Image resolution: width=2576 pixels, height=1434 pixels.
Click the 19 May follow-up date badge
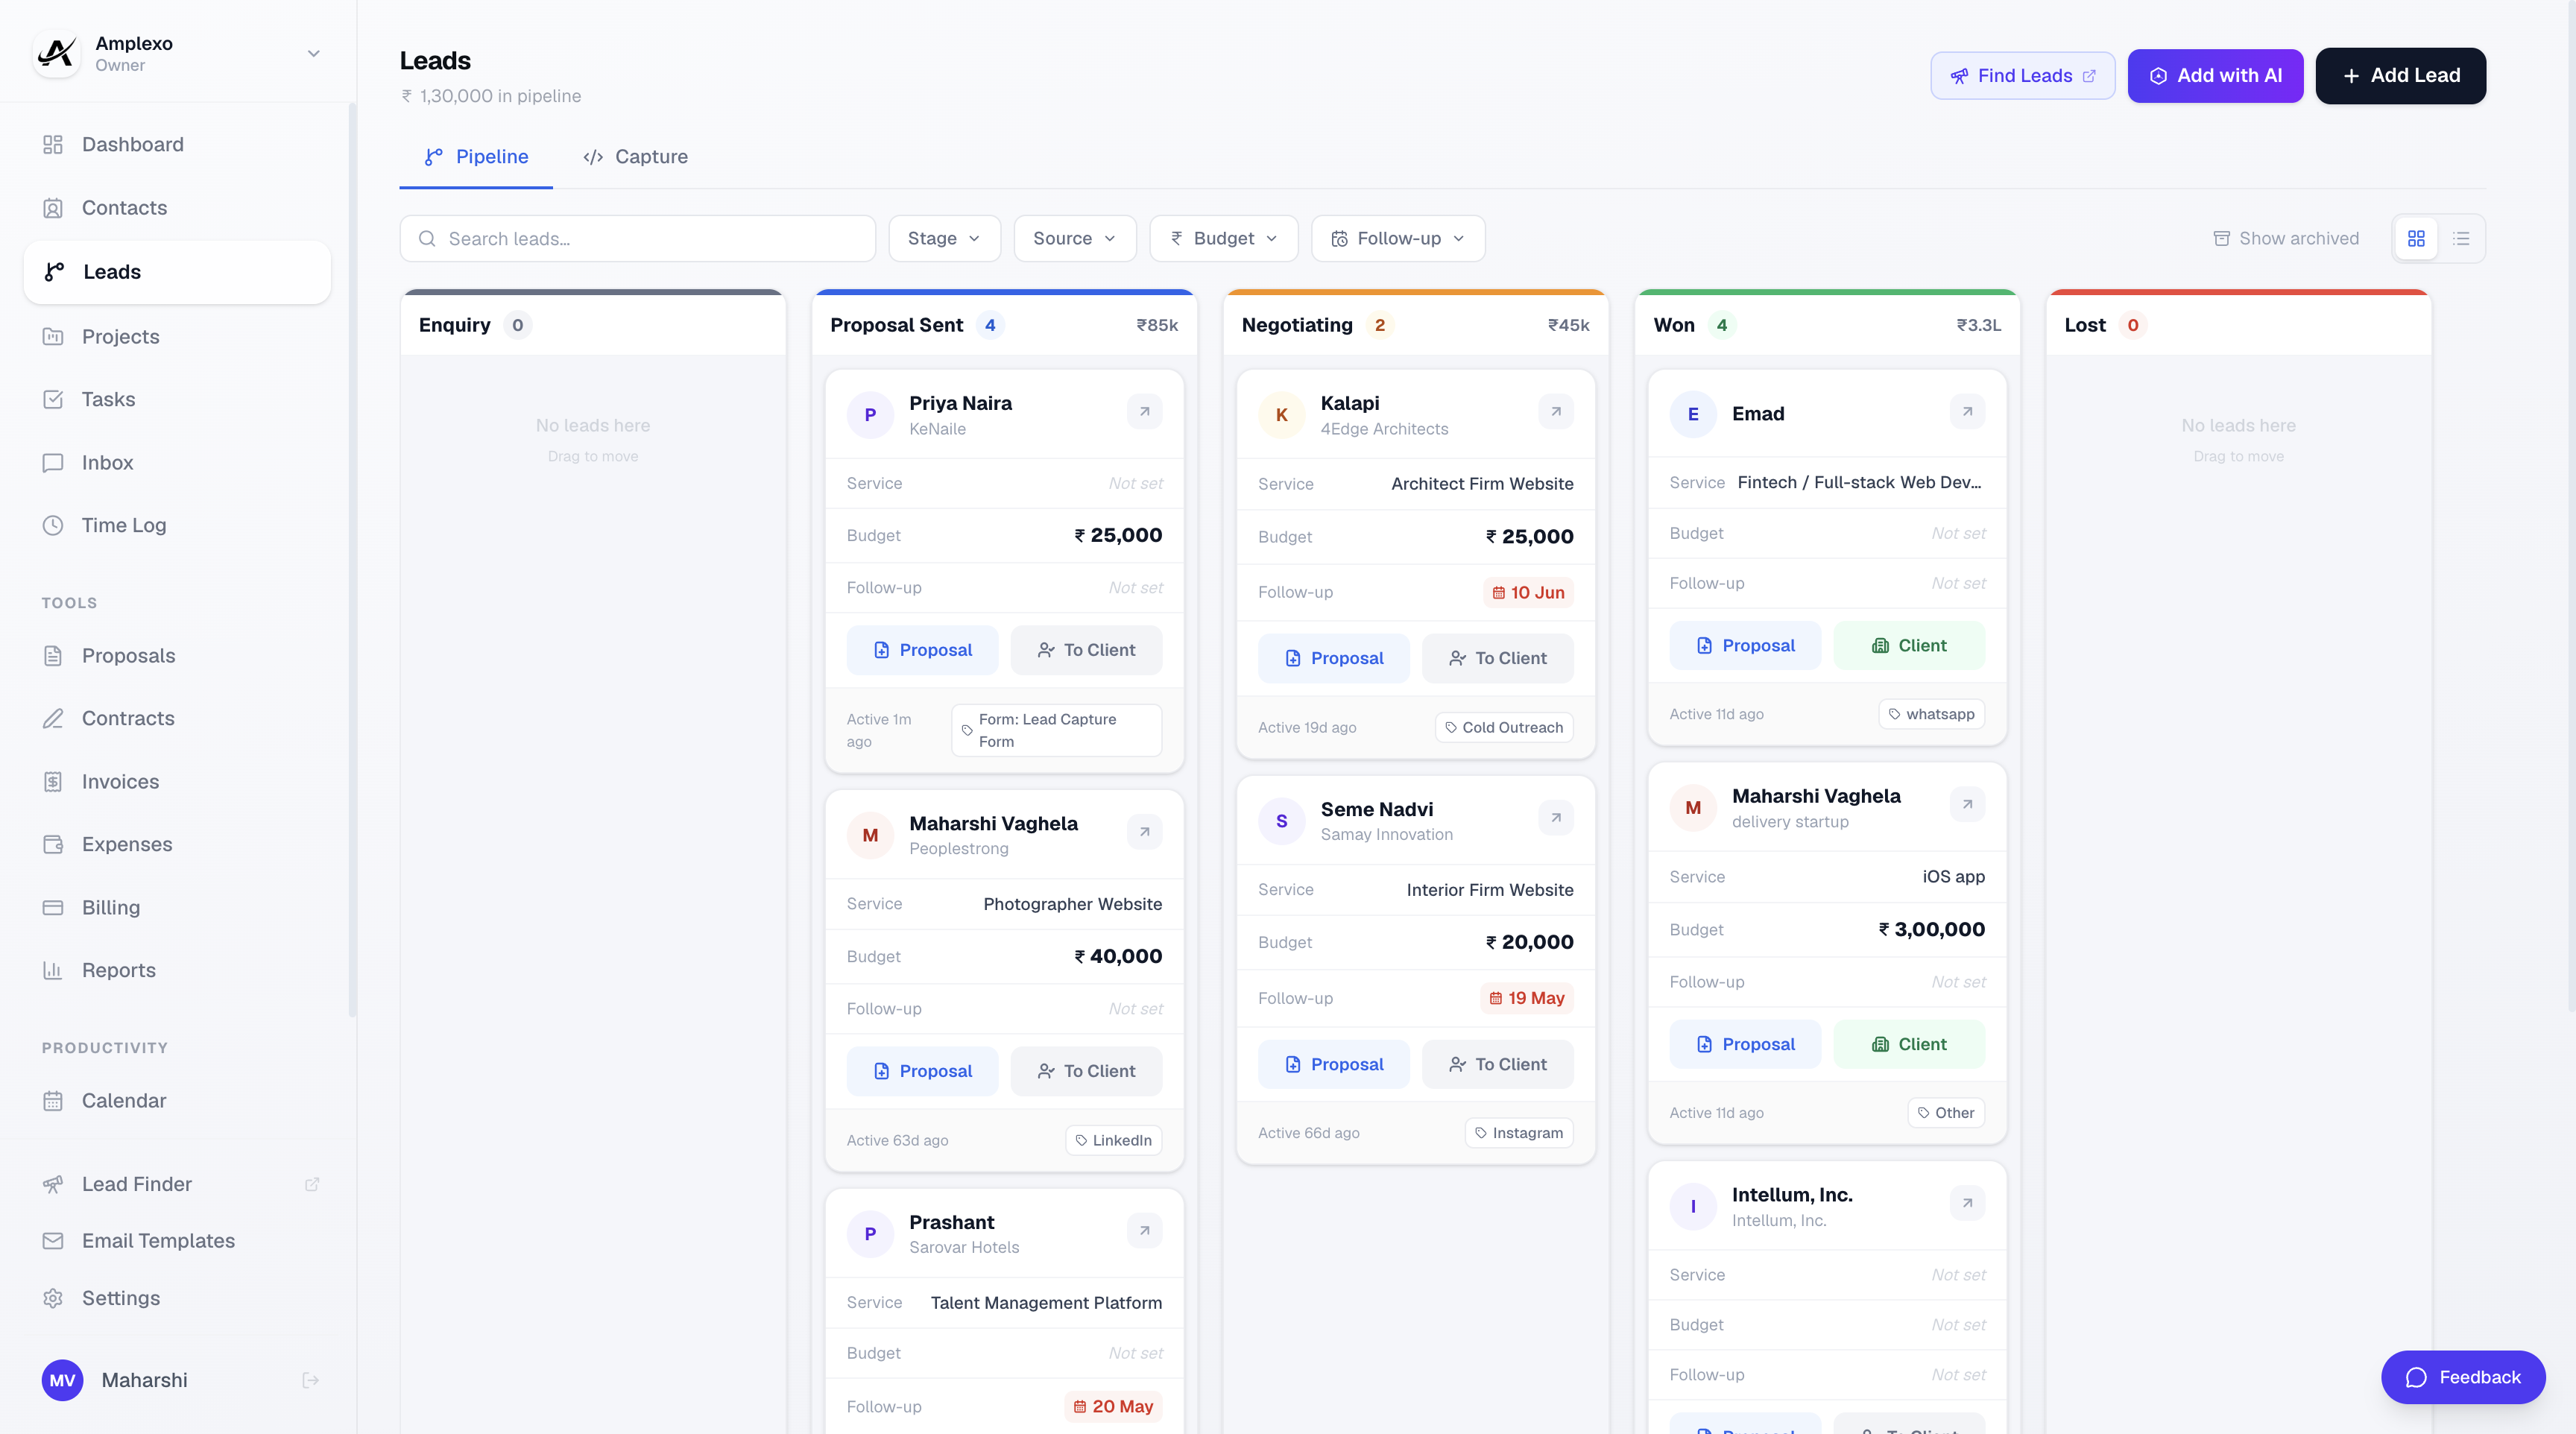1526,998
